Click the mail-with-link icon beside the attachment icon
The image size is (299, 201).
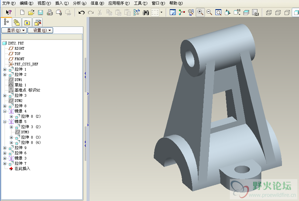(68, 12)
